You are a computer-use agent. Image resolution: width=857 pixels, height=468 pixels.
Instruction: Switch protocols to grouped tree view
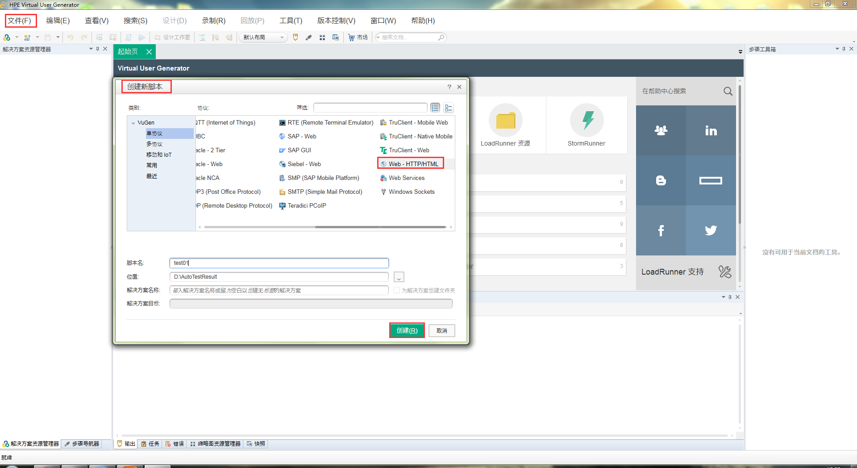point(449,108)
